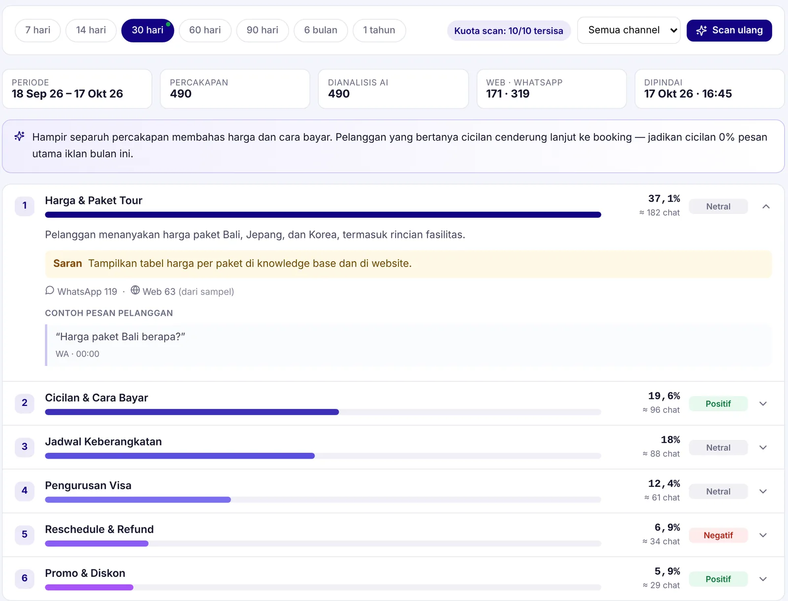Expand the Pengurusan Visa topic
The width and height of the screenshot is (788, 601).
[763, 491]
